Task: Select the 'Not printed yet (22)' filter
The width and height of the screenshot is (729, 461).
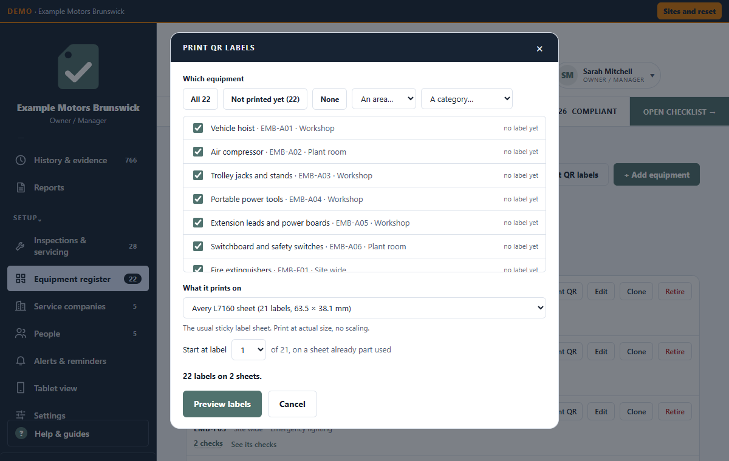Action: tap(265, 99)
